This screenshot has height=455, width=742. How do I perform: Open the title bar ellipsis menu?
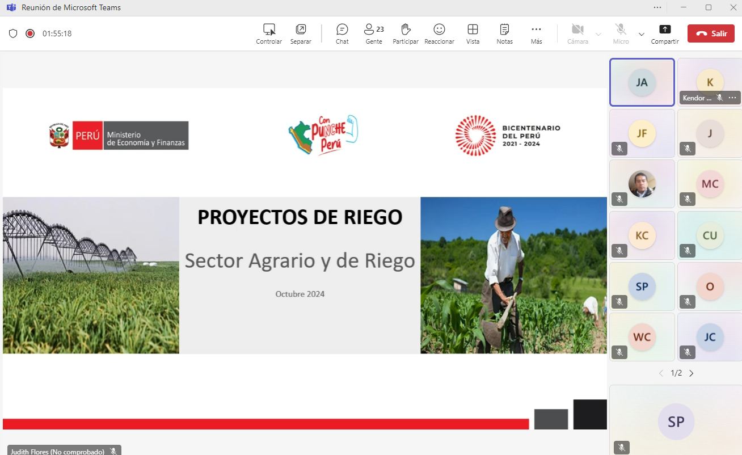tap(657, 7)
